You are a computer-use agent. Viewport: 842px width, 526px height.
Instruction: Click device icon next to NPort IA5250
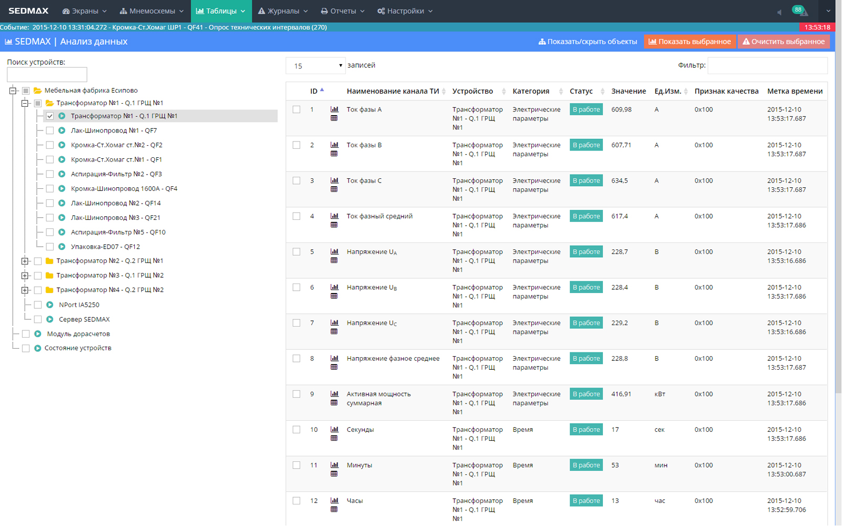[x=50, y=305]
